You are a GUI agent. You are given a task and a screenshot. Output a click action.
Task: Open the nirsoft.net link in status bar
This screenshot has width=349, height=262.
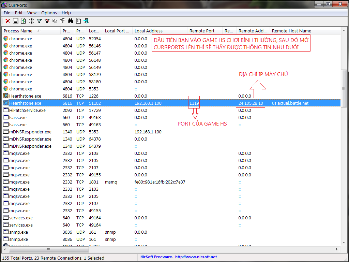[196, 257]
